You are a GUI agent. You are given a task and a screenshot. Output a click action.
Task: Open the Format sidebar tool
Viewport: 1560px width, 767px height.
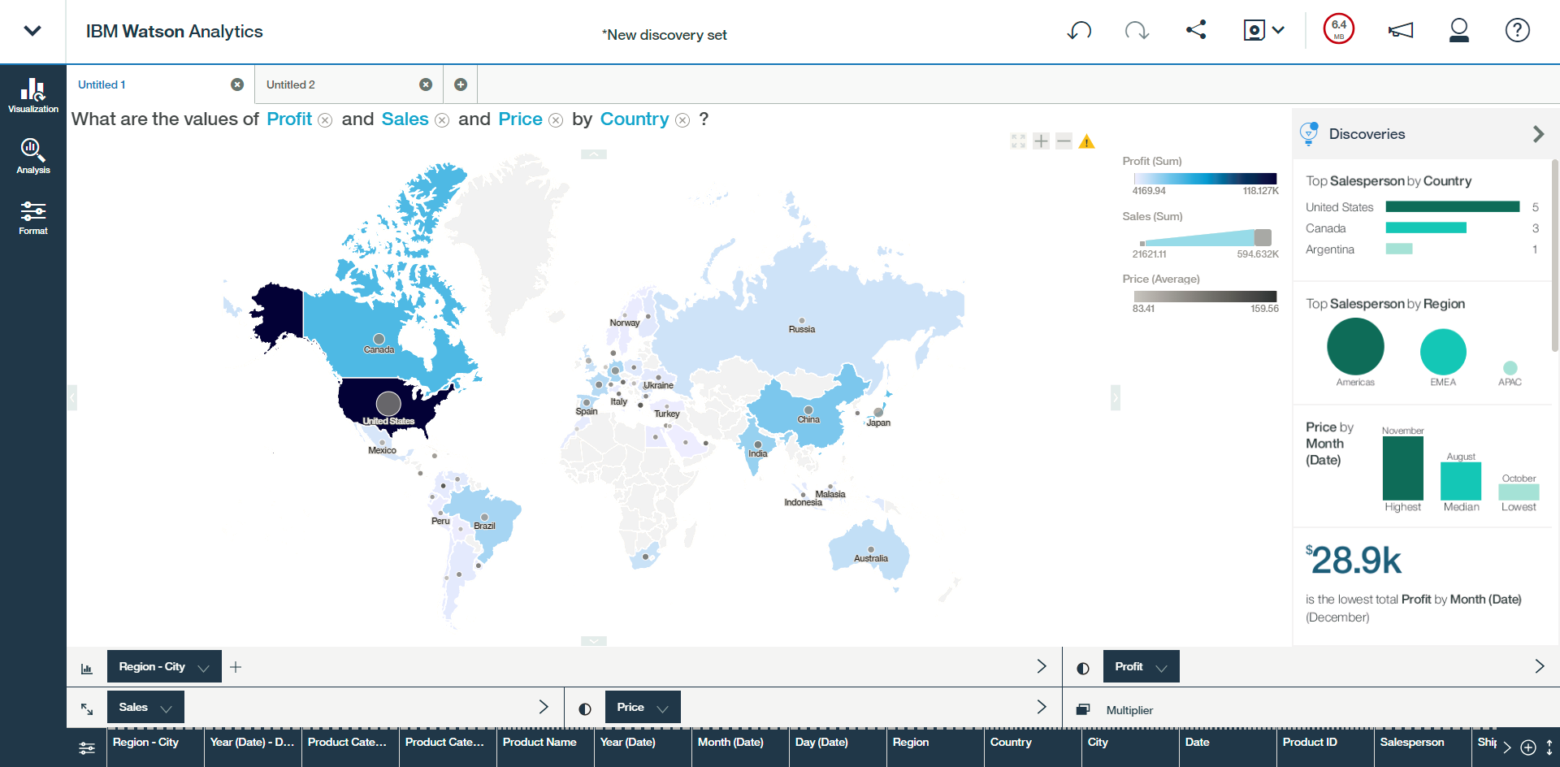pos(32,218)
